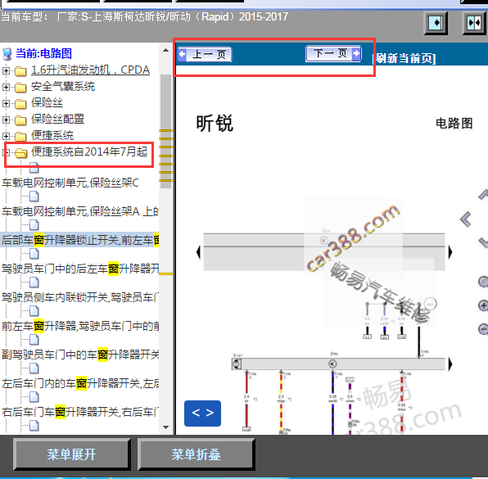488x479 pixels.
Task: Click the 菜单折叠 button
Action: tap(196, 454)
